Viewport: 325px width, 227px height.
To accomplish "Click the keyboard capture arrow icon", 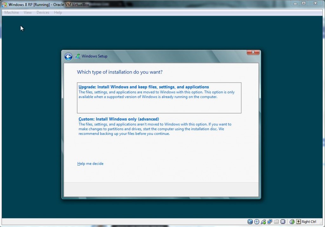I will pos(298,222).
